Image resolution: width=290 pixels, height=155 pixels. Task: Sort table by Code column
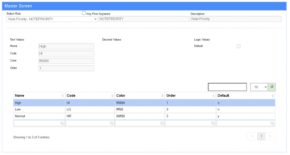click(x=90, y=95)
